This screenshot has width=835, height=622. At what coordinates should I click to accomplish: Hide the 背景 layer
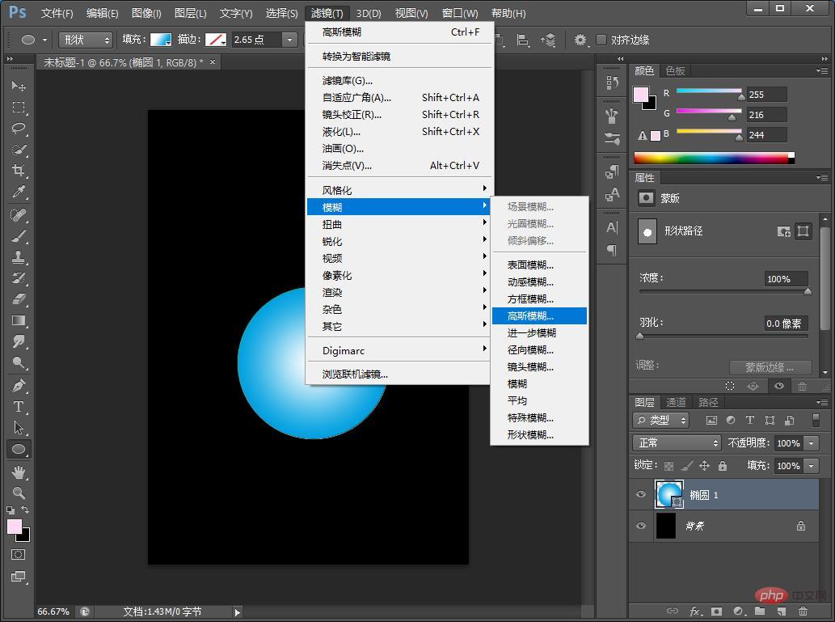tap(641, 526)
